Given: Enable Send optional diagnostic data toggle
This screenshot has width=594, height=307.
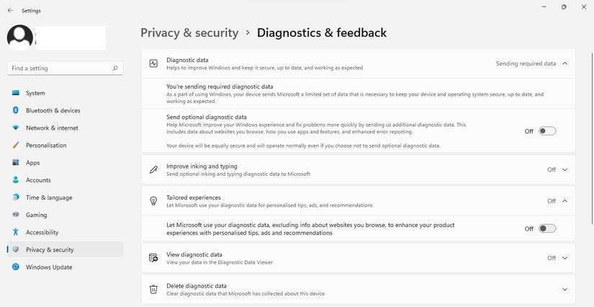Looking at the screenshot, I should (x=547, y=131).
